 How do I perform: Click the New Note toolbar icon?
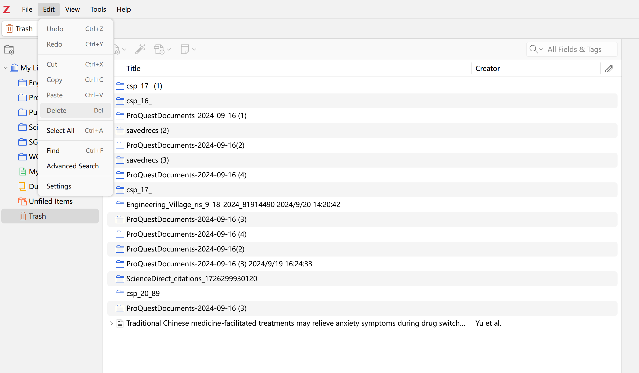185,49
